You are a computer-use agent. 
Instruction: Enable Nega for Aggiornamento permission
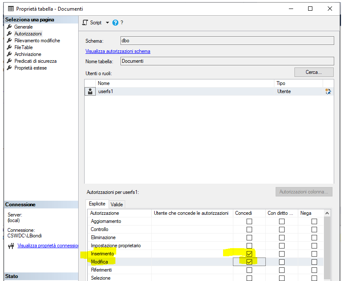click(x=314, y=221)
